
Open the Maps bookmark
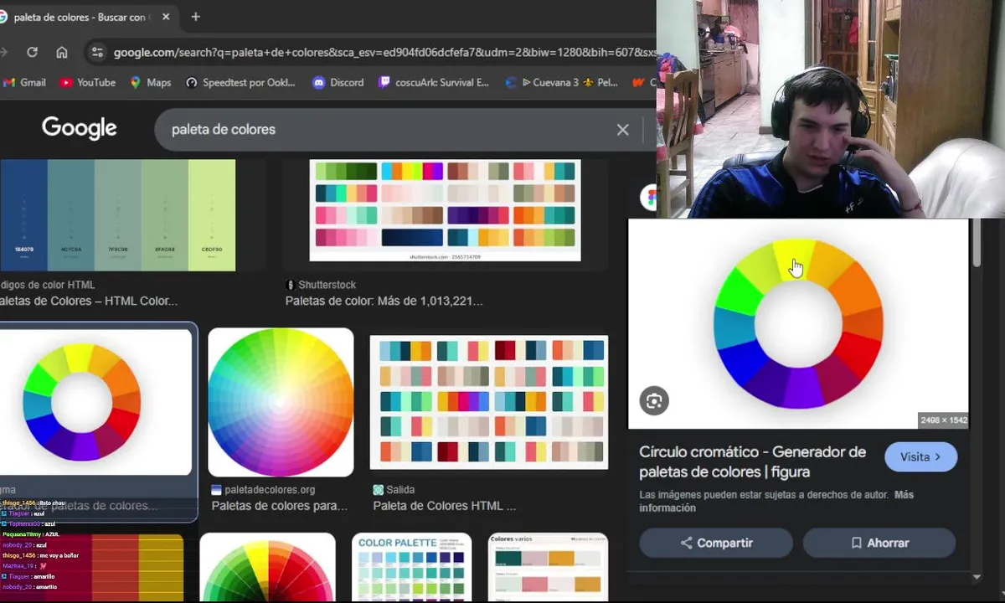click(x=151, y=82)
